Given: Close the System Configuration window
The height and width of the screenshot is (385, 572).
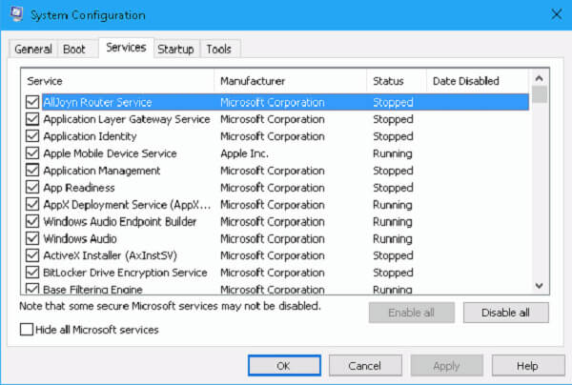Looking at the screenshot, I should click(x=557, y=14).
